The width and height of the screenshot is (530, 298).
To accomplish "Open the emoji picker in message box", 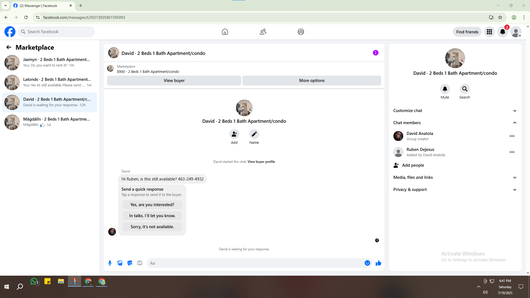I will coord(367,263).
